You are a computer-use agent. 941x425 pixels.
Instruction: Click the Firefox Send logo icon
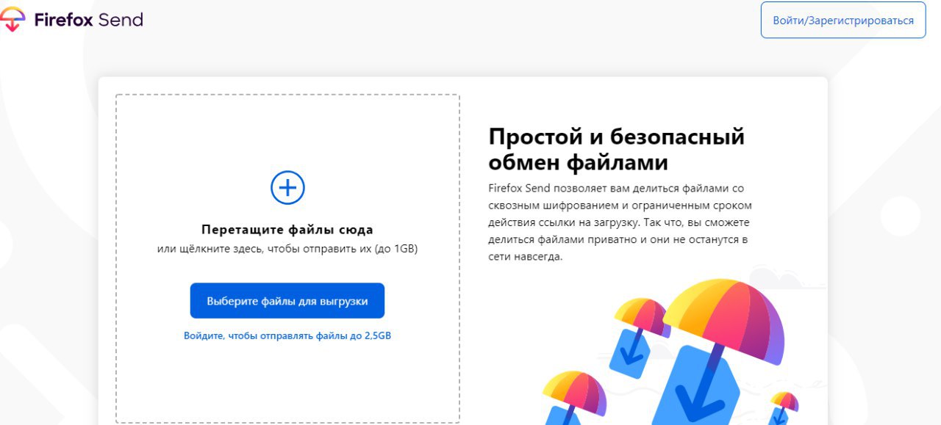click(12, 20)
